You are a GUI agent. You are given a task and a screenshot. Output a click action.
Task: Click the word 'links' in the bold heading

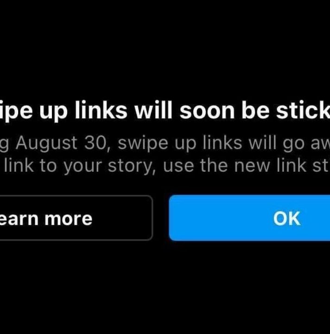[101, 110]
